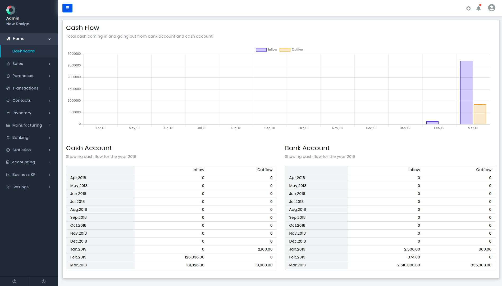
Task: Expand the Banking submenu arrow
Action: [49, 138]
